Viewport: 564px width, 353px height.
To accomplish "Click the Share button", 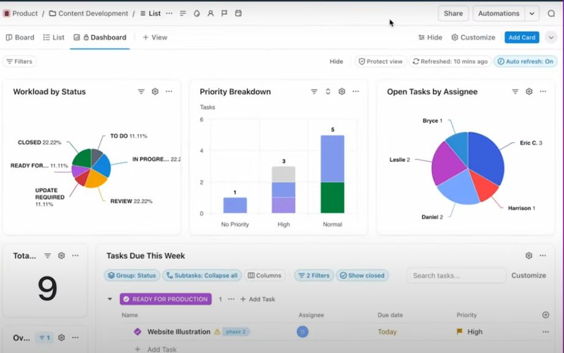I will (x=453, y=13).
